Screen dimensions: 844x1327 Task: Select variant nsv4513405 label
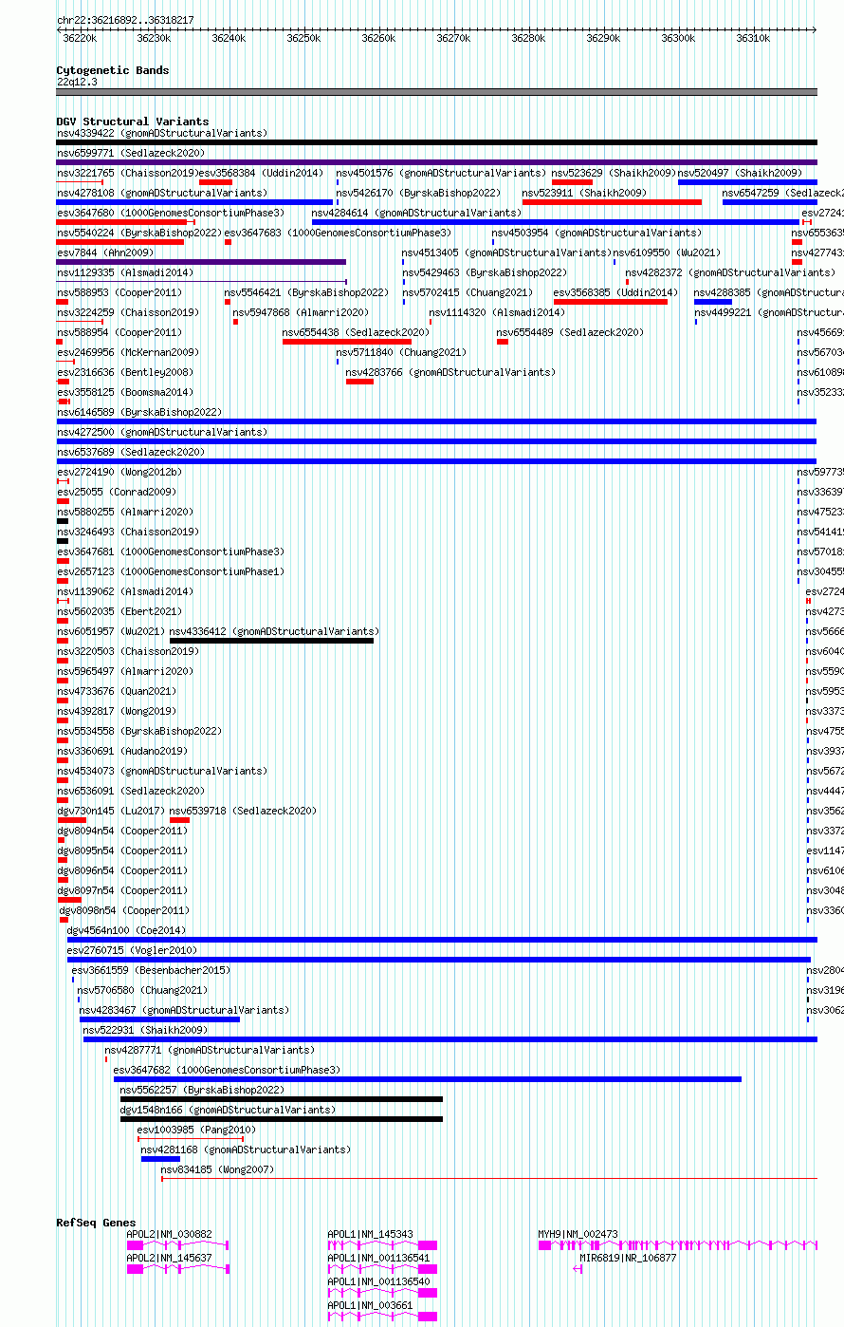(x=506, y=252)
